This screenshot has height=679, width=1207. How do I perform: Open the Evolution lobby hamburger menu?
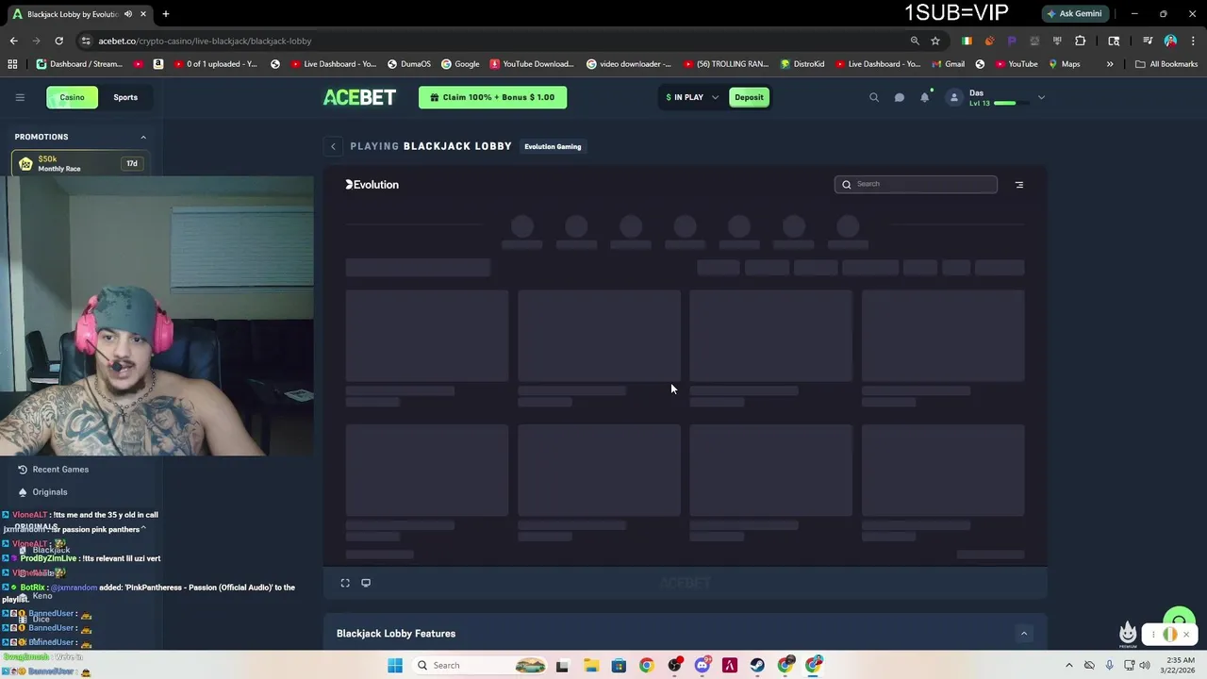point(1019,185)
